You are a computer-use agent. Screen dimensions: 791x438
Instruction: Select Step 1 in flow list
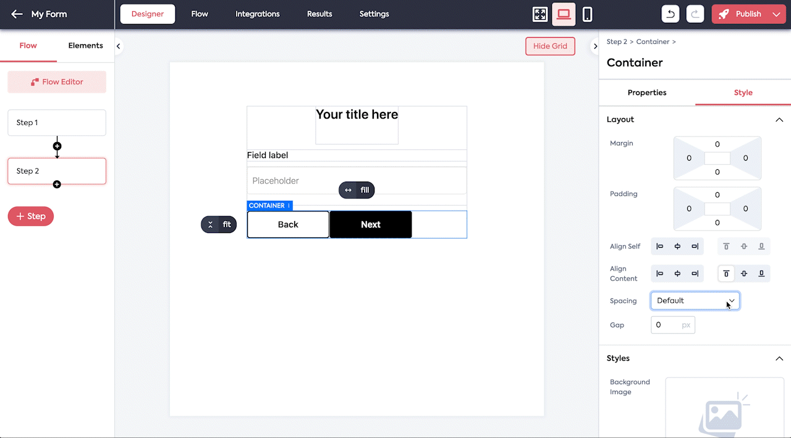57,123
